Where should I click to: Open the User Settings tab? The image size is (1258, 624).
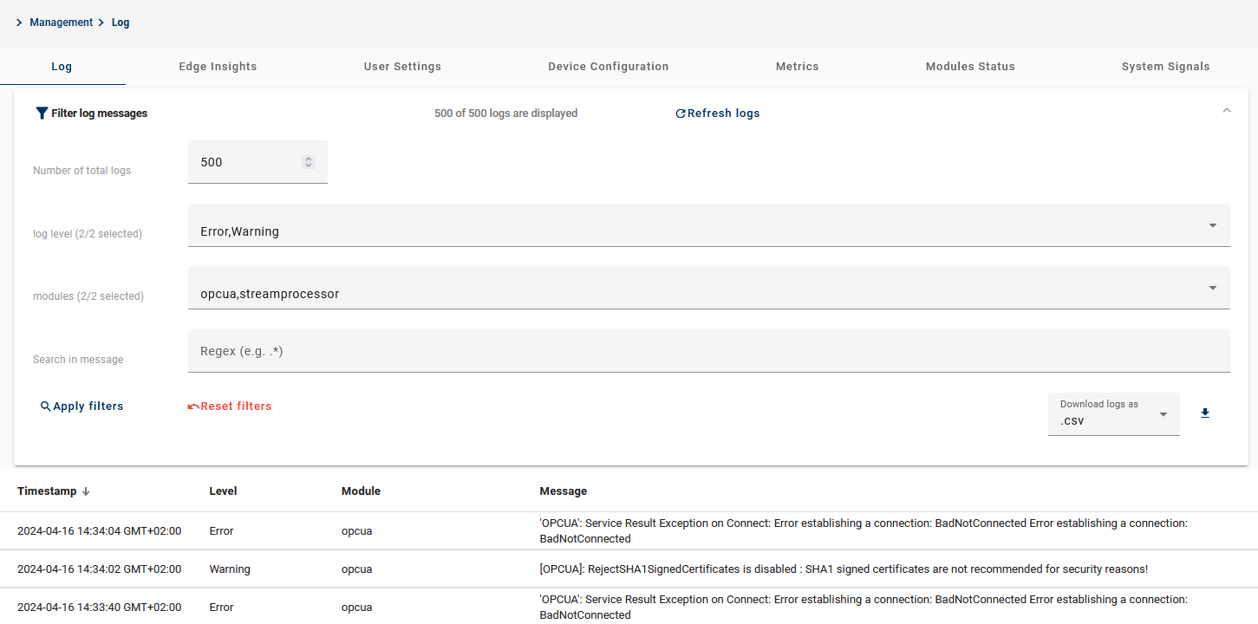pos(402,67)
